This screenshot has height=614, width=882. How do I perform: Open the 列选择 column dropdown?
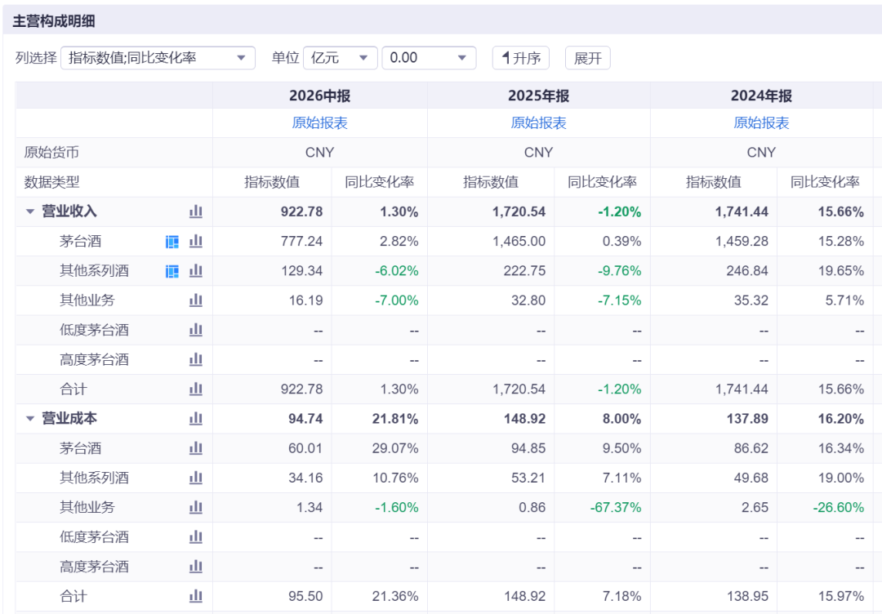tap(158, 58)
